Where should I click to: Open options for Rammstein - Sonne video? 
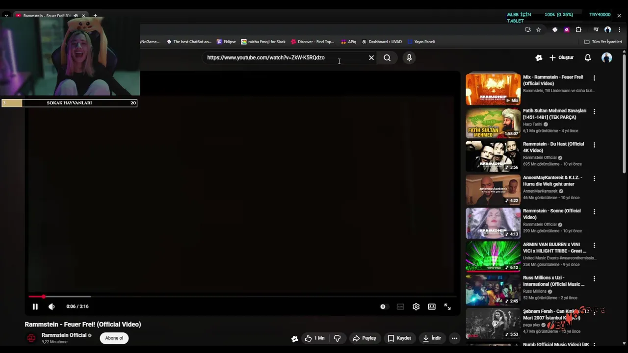[x=594, y=212]
